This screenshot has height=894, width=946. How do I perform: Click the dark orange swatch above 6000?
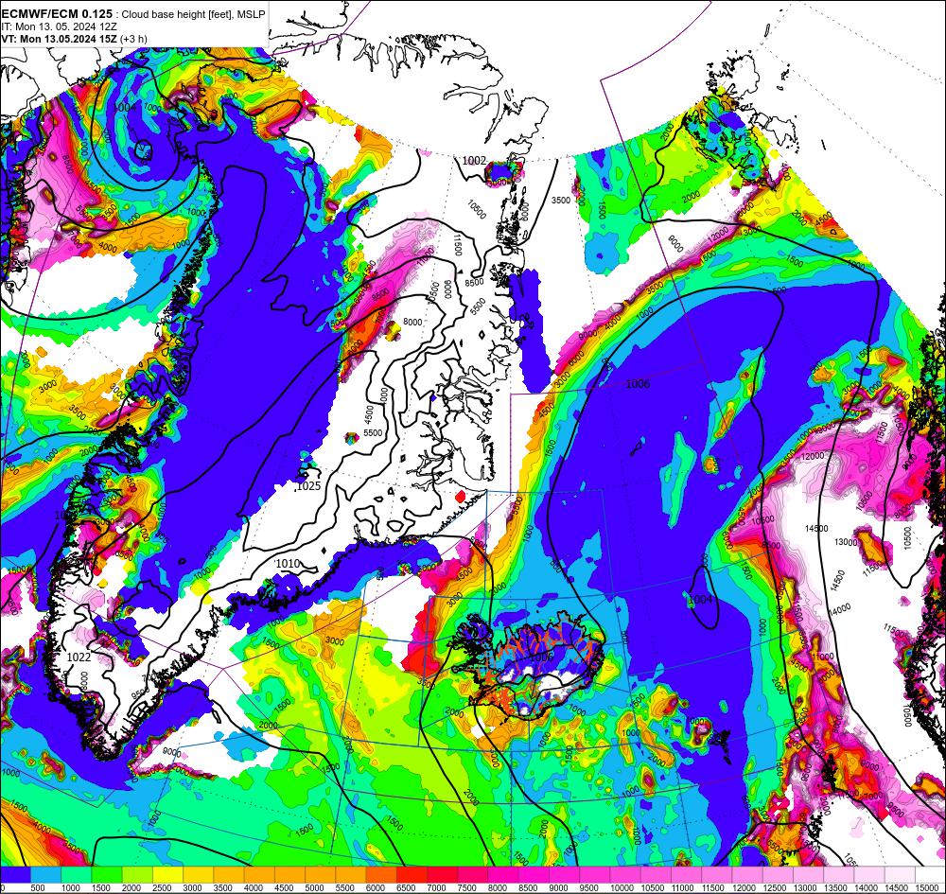click(x=381, y=875)
